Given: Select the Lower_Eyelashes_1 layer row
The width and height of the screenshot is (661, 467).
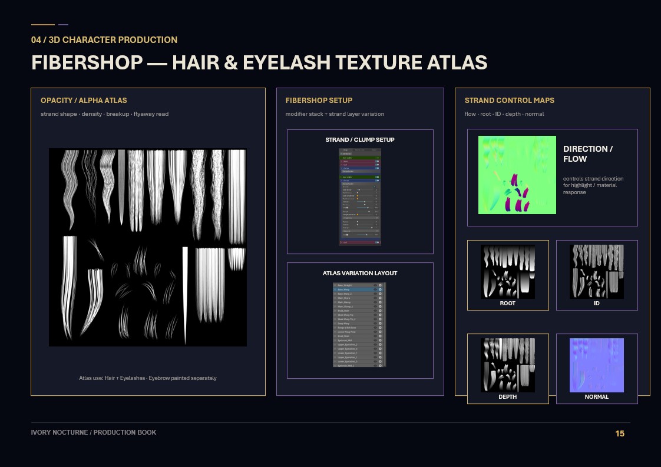Looking at the screenshot, I should tap(359, 353).
